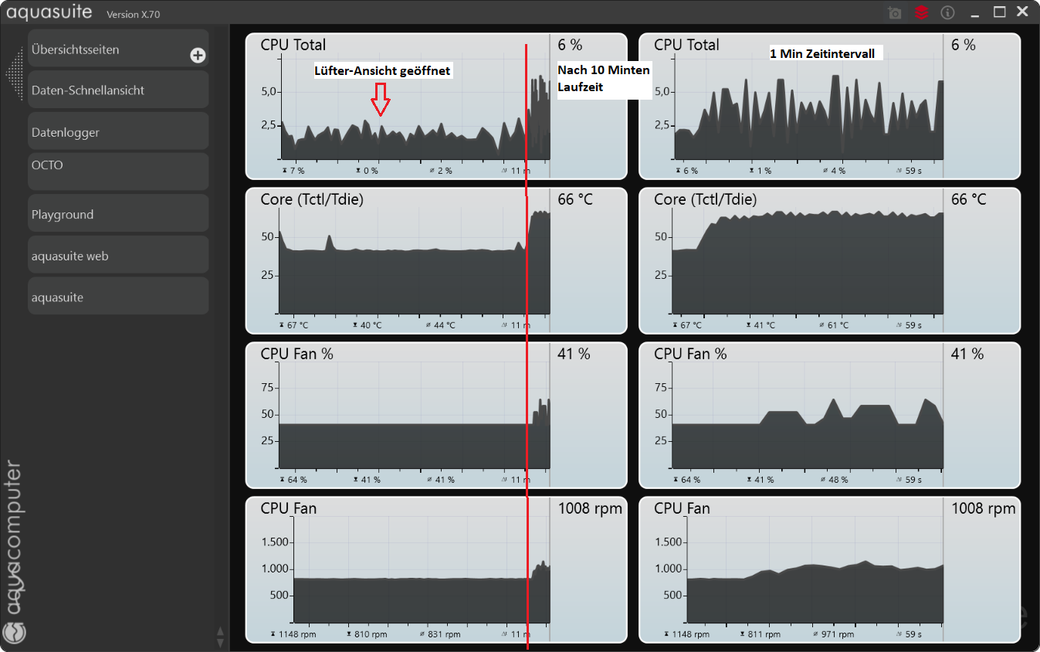Click the sidebar's up arrow at bottom
Image resolution: width=1040 pixels, height=652 pixels.
(x=220, y=630)
